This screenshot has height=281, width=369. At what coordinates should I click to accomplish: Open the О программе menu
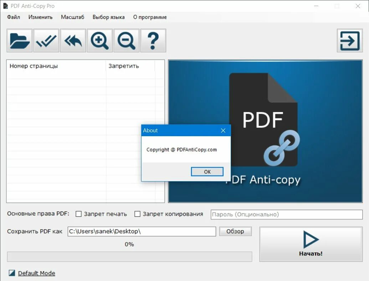coord(150,17)
